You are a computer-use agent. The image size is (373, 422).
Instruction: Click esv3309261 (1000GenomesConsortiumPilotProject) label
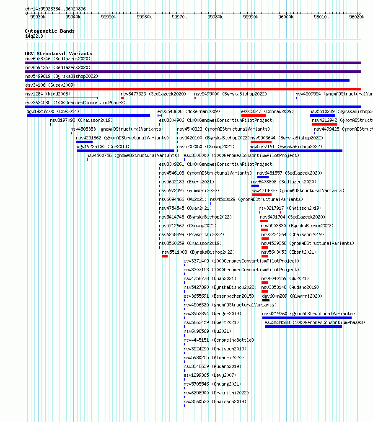pyautogui.click(x=217, y=164)
